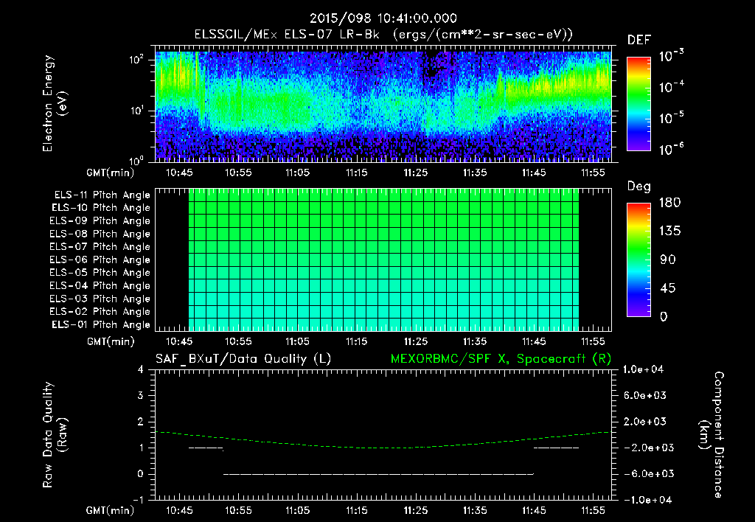The width and height of the screenshot is (755, 522).
Task: Click the 10^-3 label on DEF scale
Action: [671, 56]
